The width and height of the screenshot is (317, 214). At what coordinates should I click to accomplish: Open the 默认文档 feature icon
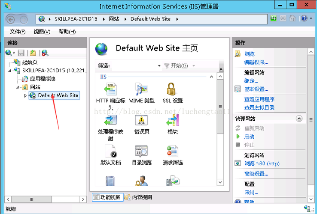(x=111, y=151)
